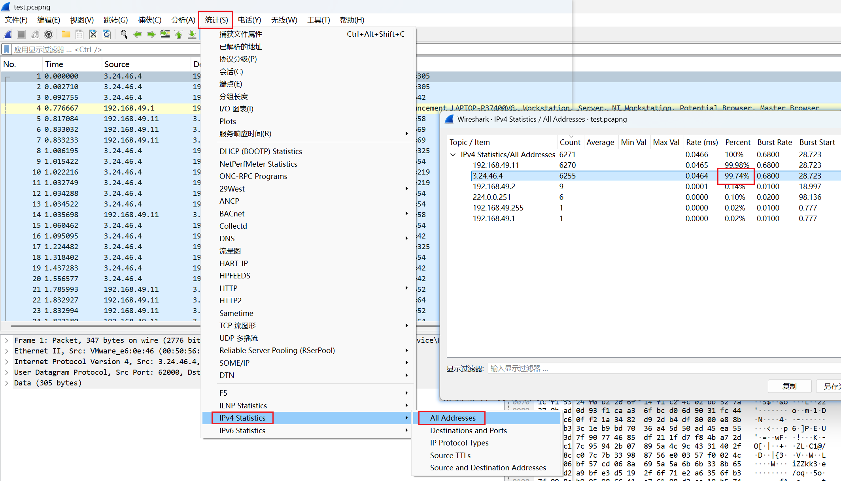841x481 pixels.
Task: Click the 复制 button
Action: point(789,386)
